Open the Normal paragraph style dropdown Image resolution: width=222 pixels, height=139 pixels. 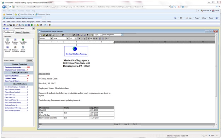(x=51, y=38)
